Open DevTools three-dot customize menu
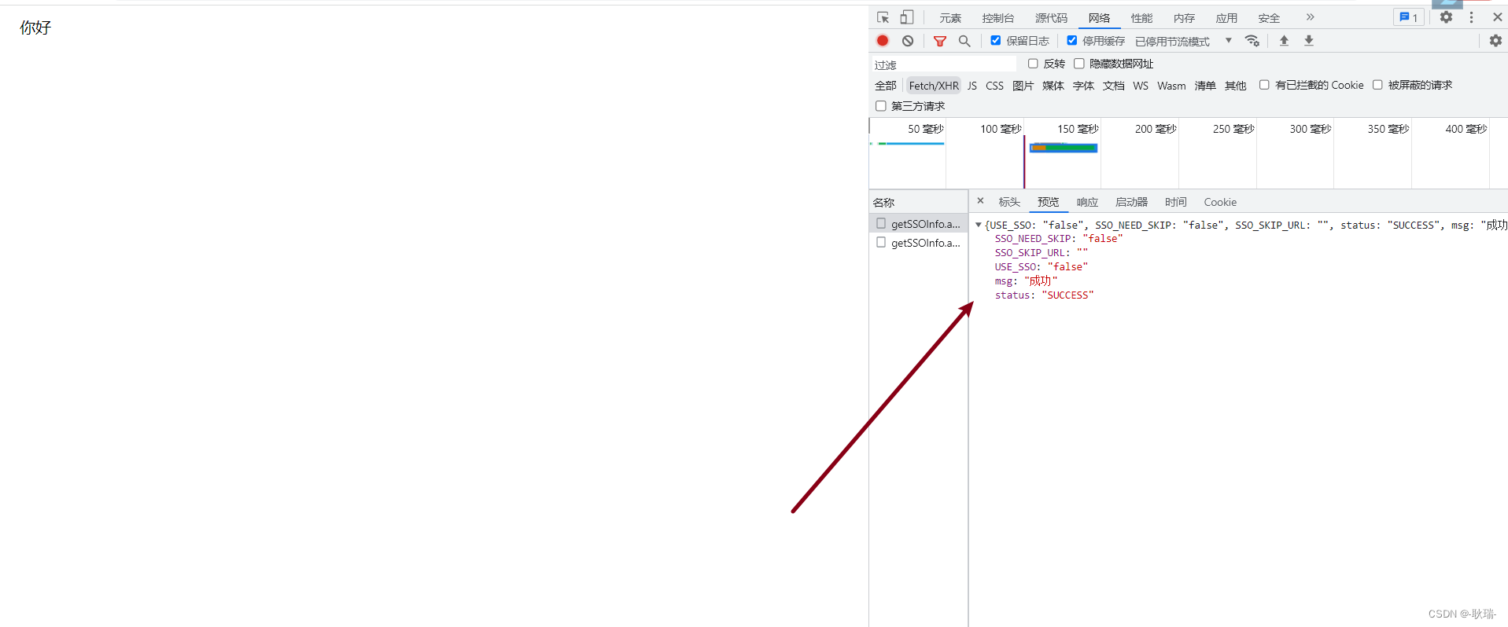Image resolution: width=1508 pixels, height=627 pixels. (1471, 17)
